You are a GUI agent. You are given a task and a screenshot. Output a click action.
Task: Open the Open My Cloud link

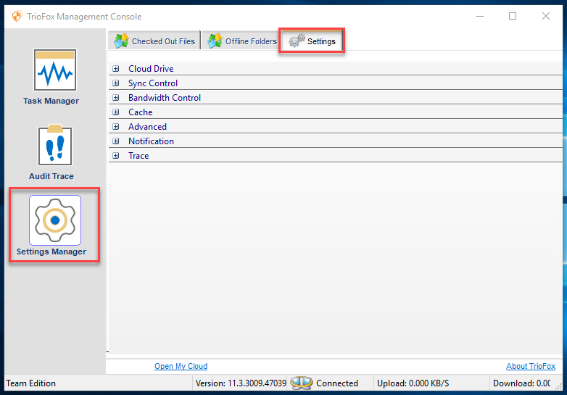(x=181, y=366)
